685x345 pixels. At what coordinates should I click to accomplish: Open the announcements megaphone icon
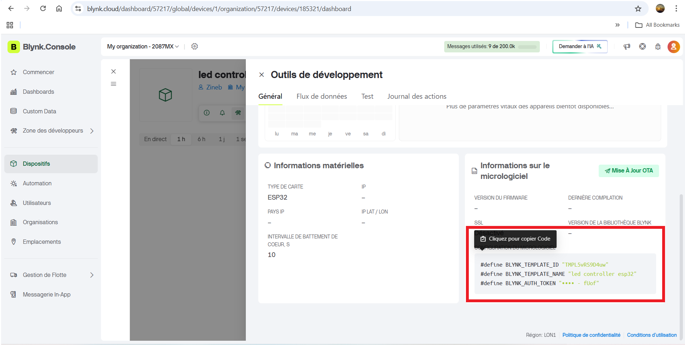tap(626, 46)
